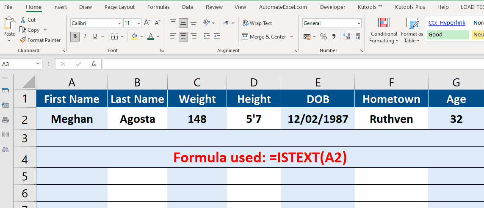The image size is (484, 208).
Task: Click binoculars icon in left sidebar
Action: (6, 150)
